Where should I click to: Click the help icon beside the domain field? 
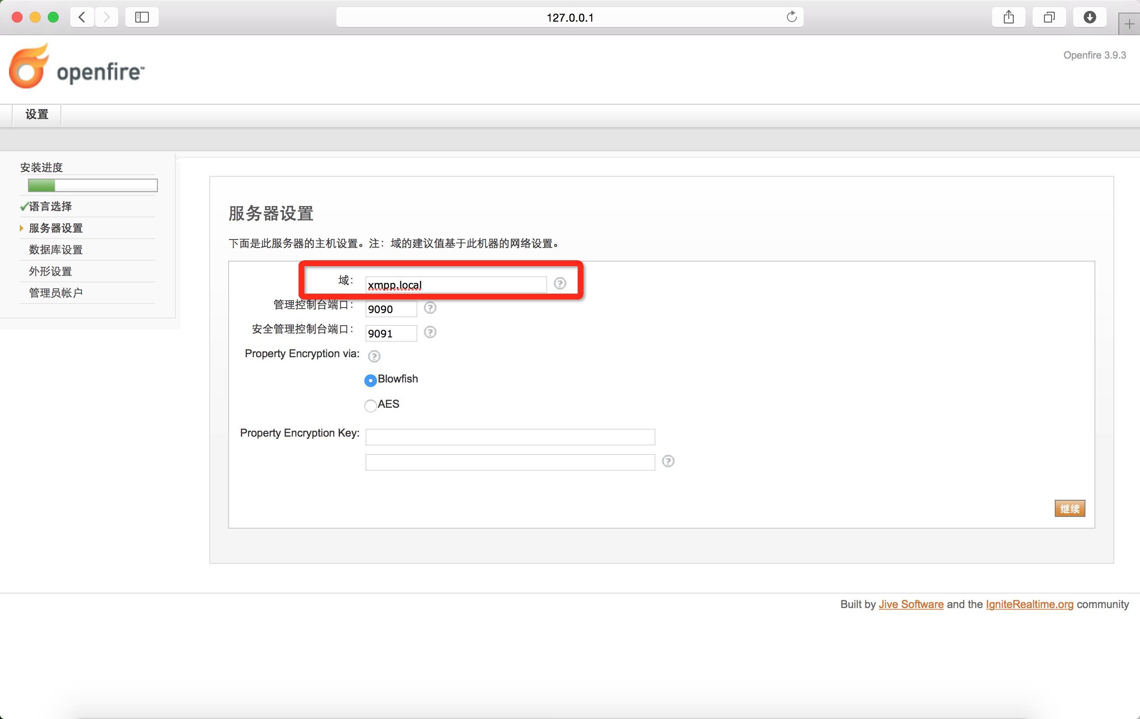coord(560,283)
